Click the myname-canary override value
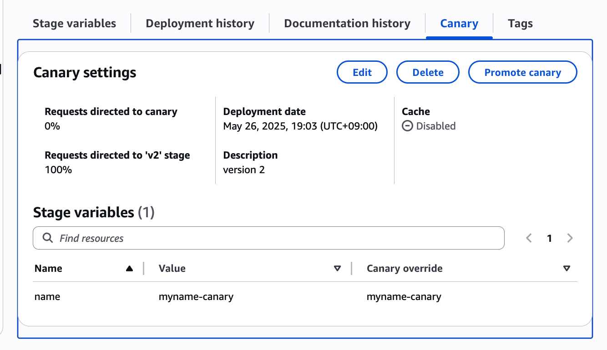The image size is (607, 350). [404, 297]
